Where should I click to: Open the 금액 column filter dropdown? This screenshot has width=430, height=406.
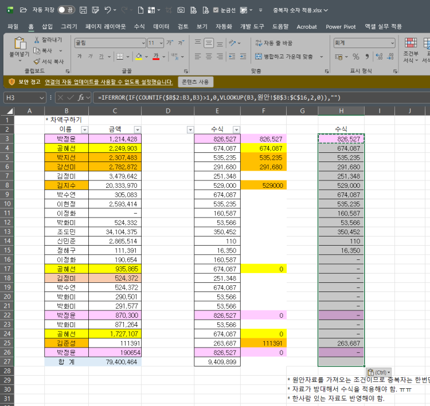click(x=136, y=129)
